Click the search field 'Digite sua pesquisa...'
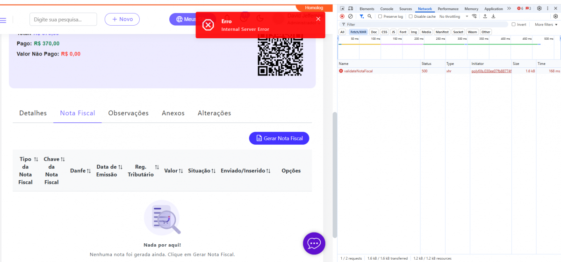Image resolution: width=561 pixels, height=262 pixels. [x=63, y=20]
